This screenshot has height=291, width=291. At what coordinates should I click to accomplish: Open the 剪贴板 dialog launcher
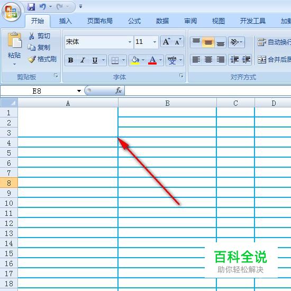coord(56,76)
